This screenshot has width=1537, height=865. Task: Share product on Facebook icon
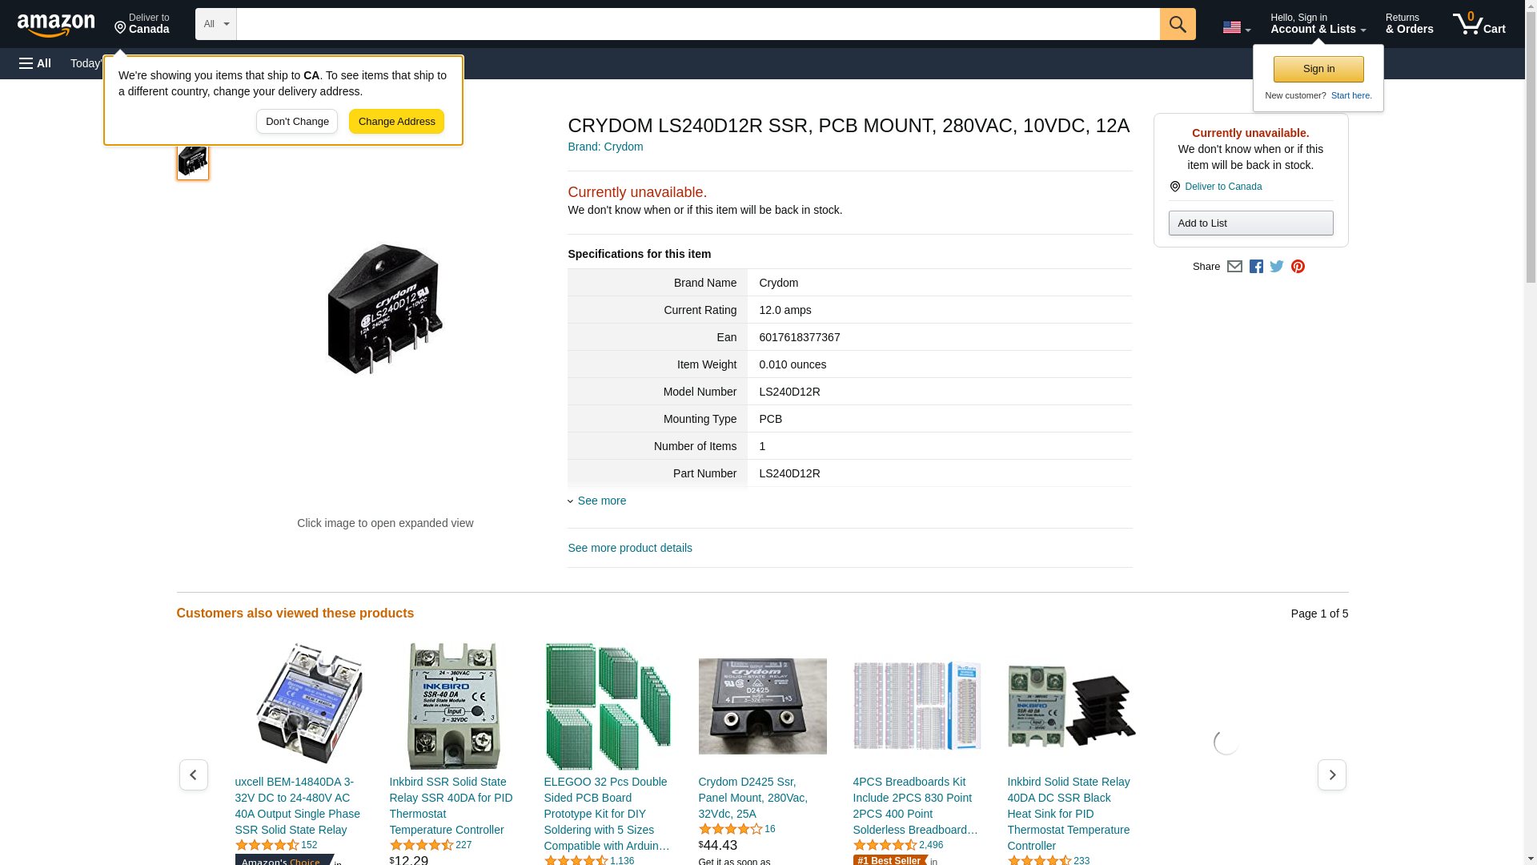(1256, 267)
